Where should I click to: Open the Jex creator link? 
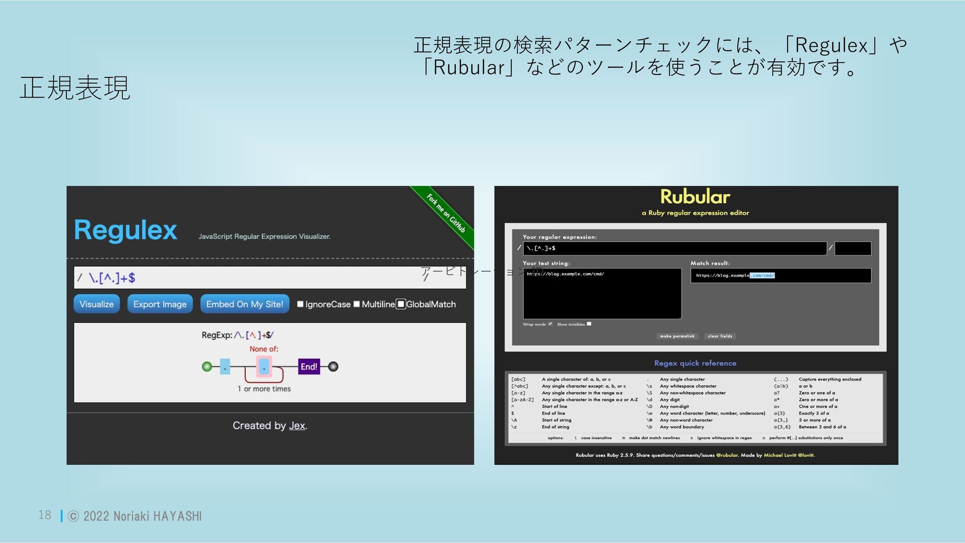pos(297,426)
